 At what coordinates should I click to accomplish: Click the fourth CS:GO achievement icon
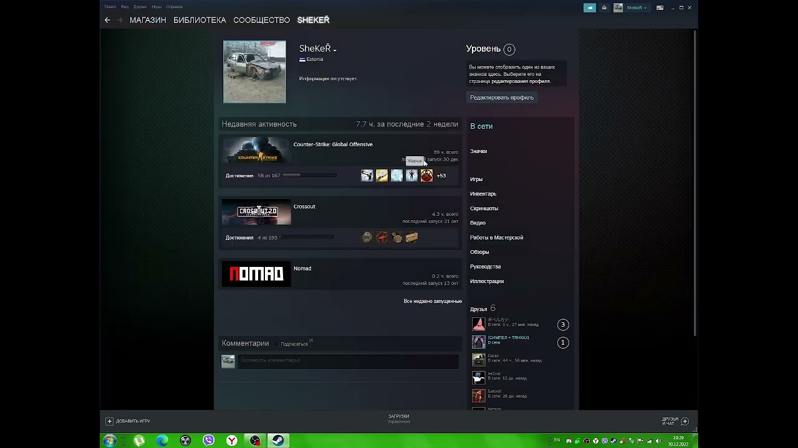tap(411, 175)
